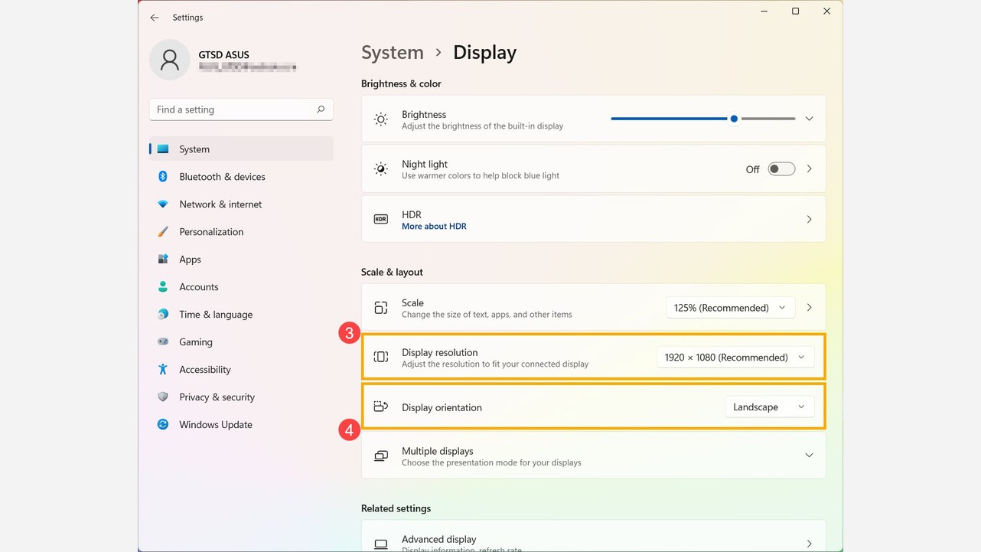Click the Time & language globe icon
This screenshot has width=981, height=552.
[x=163, y=315]
